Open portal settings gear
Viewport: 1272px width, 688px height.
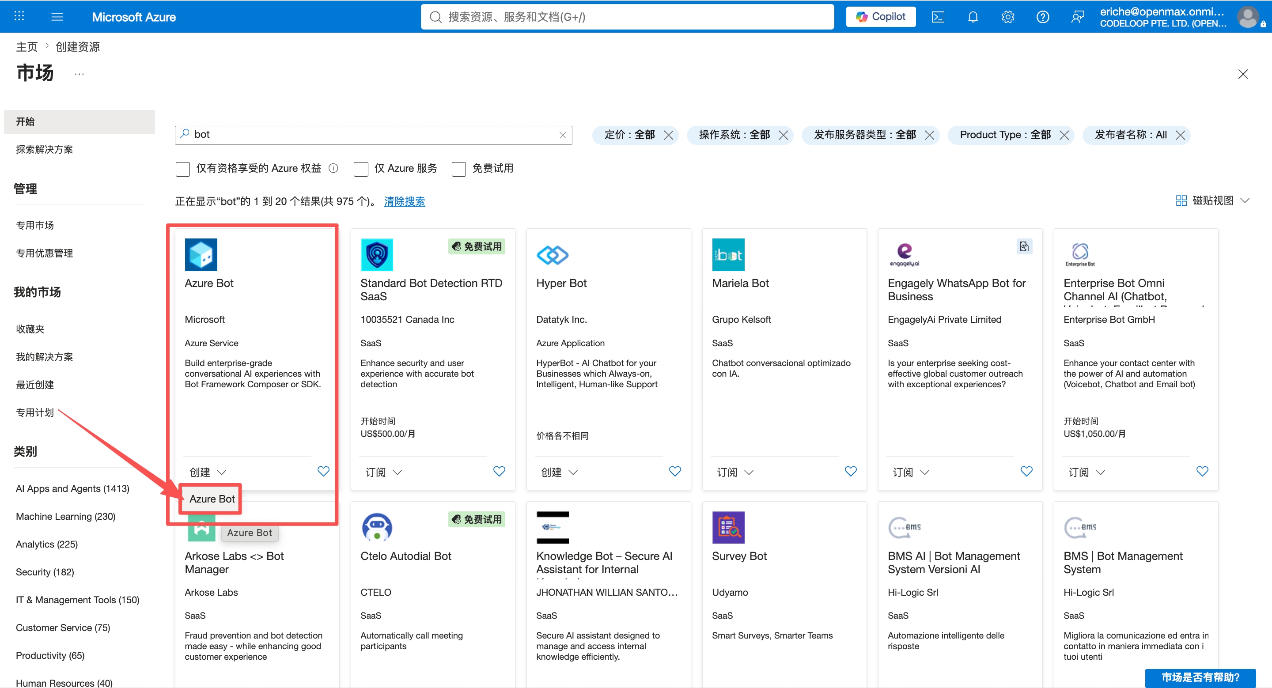point(1008,17)
